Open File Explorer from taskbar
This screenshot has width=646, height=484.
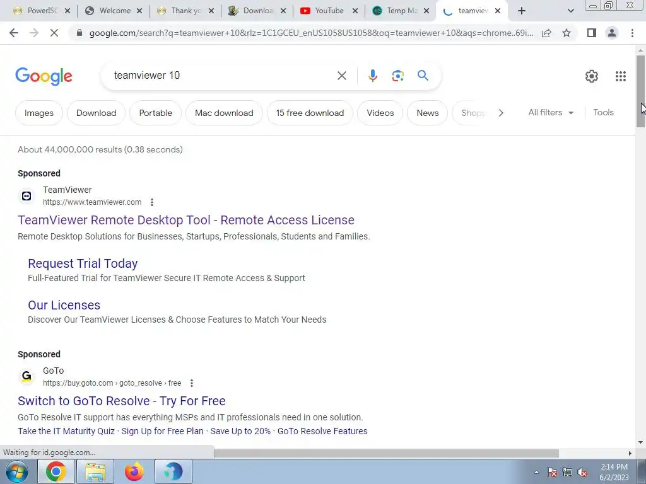95,471
